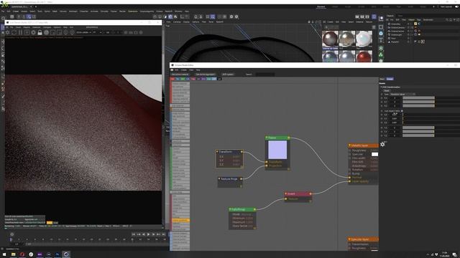Screen dimensions: 460x258
Task: Click Live Viewer restart render icon
Action: (14, 32)
